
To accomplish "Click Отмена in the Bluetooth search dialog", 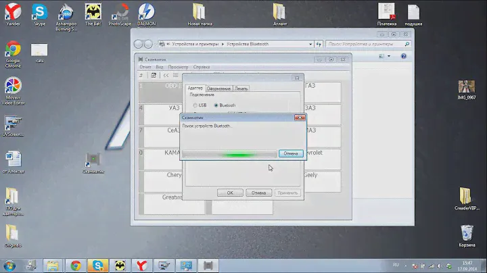I will (290, 153).
